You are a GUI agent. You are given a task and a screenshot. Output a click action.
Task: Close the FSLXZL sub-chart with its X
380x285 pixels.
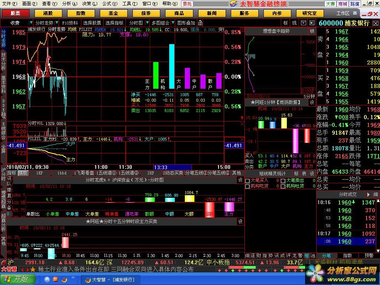pyautogui.click(x=242, y=139)
